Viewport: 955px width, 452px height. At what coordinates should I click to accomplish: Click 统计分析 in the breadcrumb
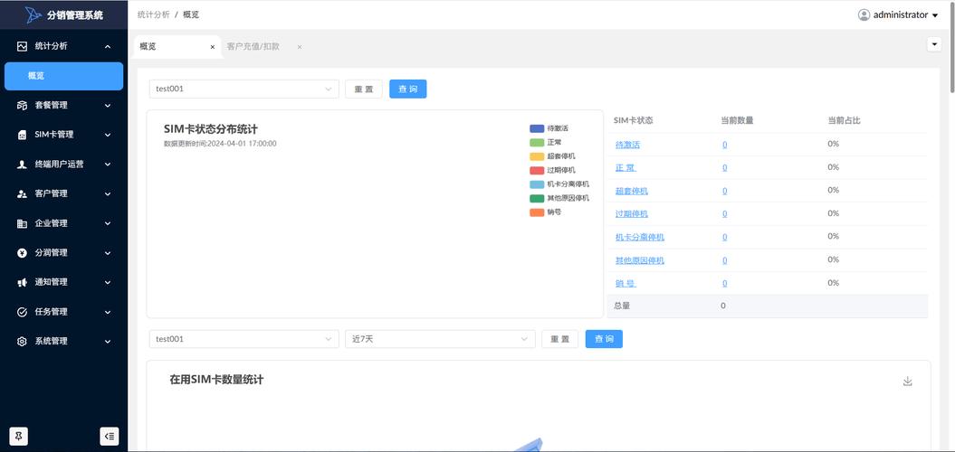[154, 14]
